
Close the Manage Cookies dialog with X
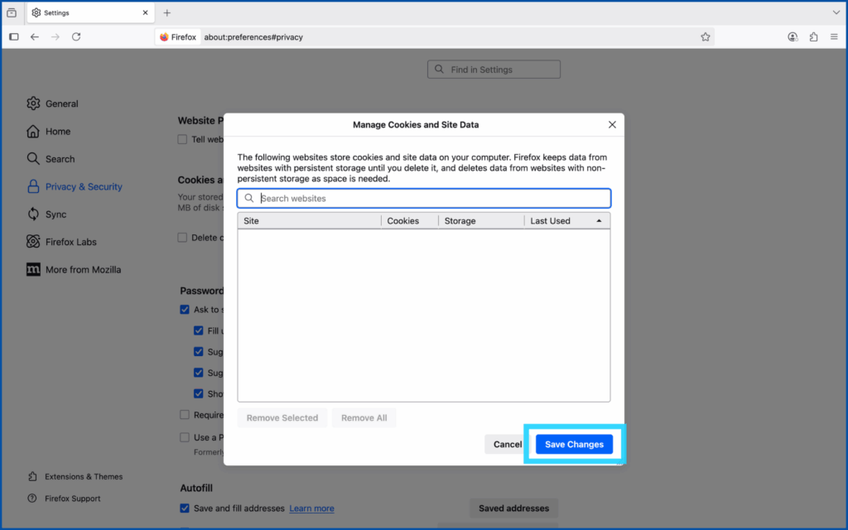pyautogui.click(x=612, y=125)
